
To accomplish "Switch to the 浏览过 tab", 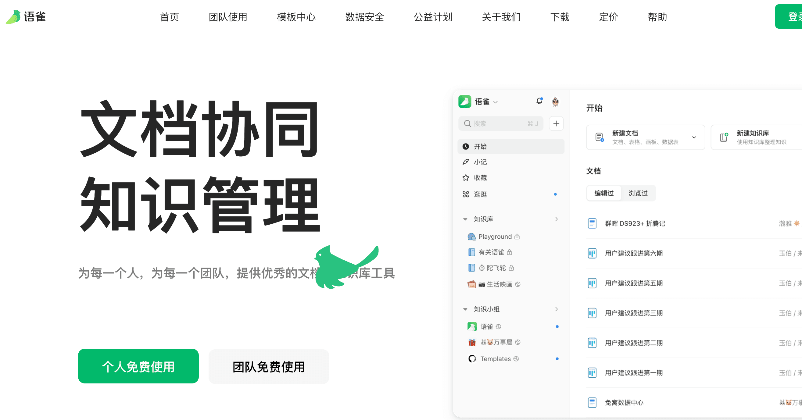I will coord(638,193).
